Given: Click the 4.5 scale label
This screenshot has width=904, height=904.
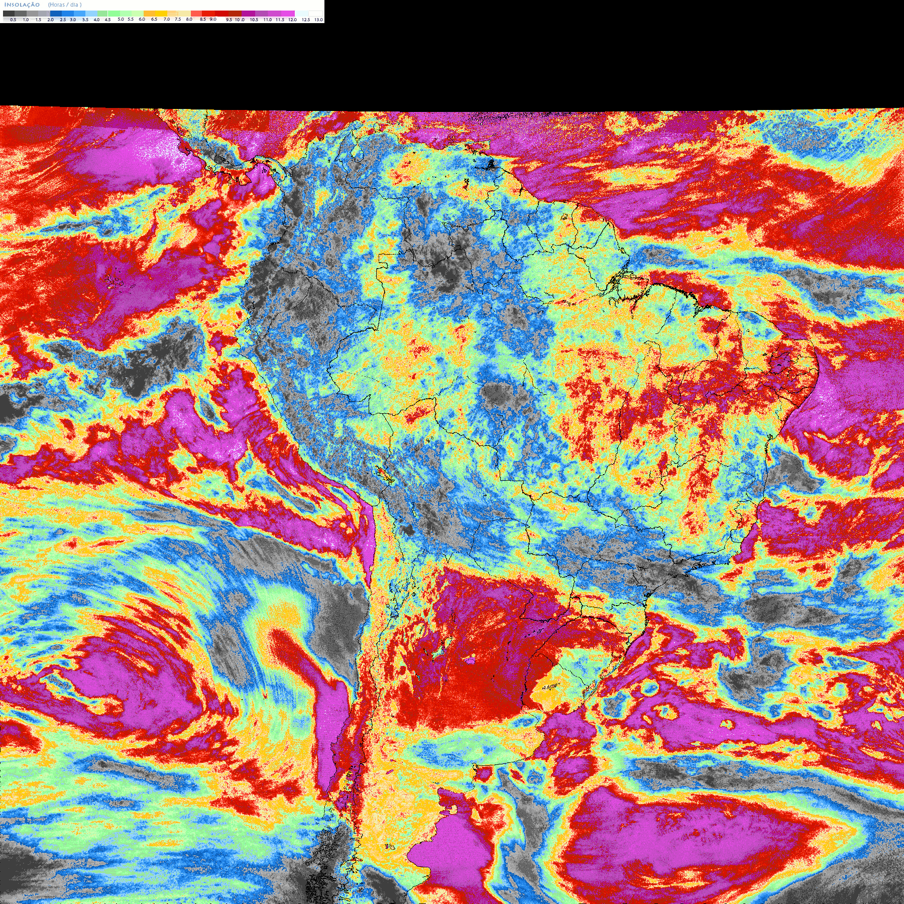Looking at the screenshot, I should 107,20.
